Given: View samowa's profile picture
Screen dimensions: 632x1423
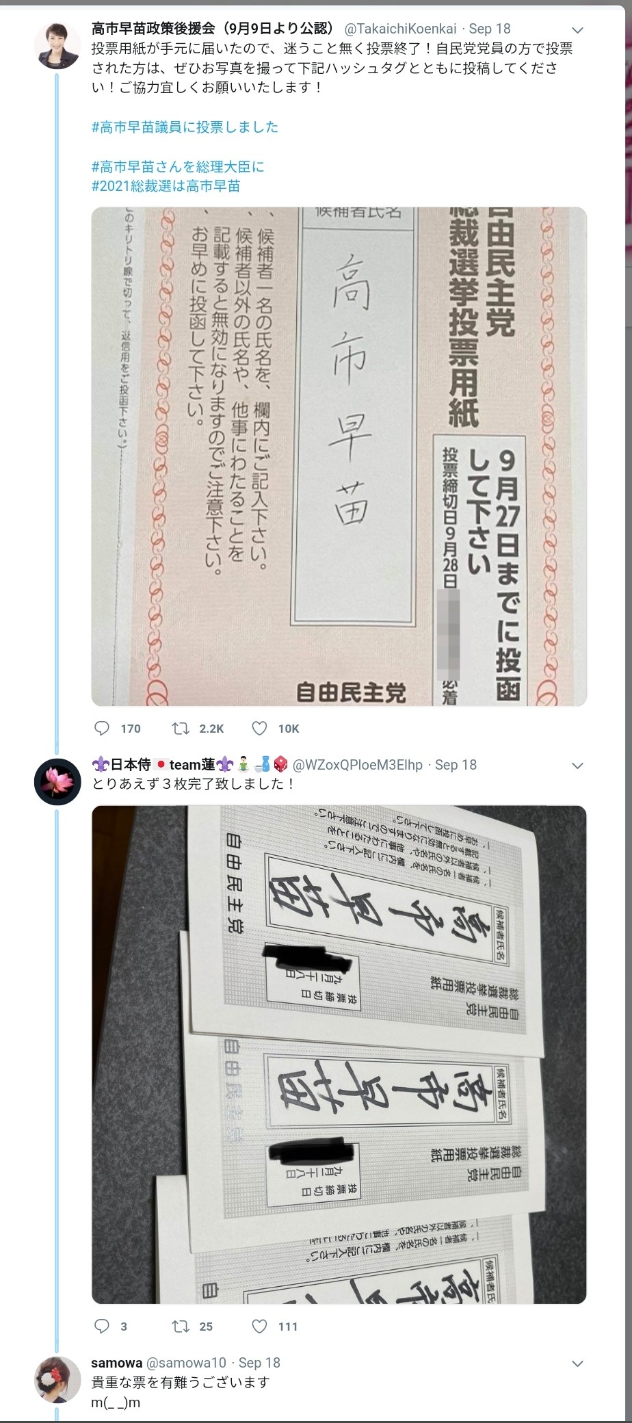Looking at the screenshot, I should (x=57, y=1379).
